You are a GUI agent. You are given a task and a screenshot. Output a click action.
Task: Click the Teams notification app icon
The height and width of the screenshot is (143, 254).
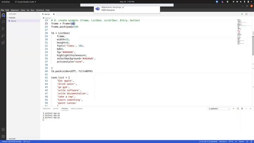pos(98,9)
